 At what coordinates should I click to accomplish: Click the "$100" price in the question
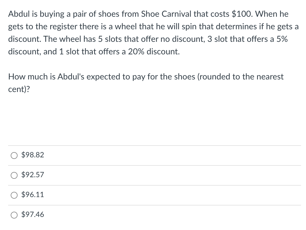coord(242,14)
